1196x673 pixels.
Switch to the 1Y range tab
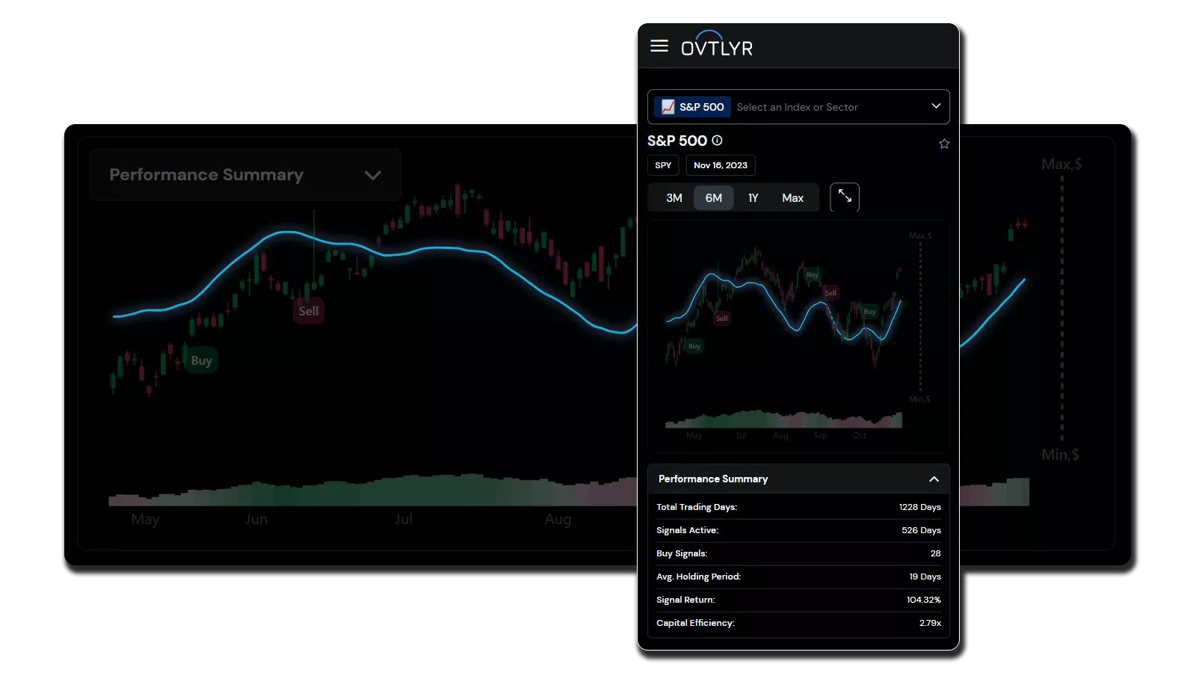click(753, 198)
